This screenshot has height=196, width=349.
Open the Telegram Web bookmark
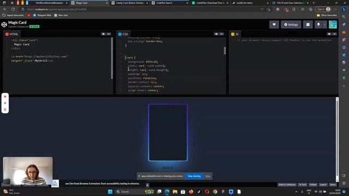(x=42, y=15)
